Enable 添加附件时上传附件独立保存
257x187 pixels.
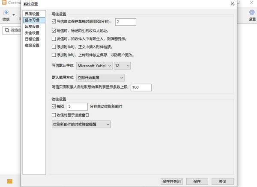click(54, 55)
